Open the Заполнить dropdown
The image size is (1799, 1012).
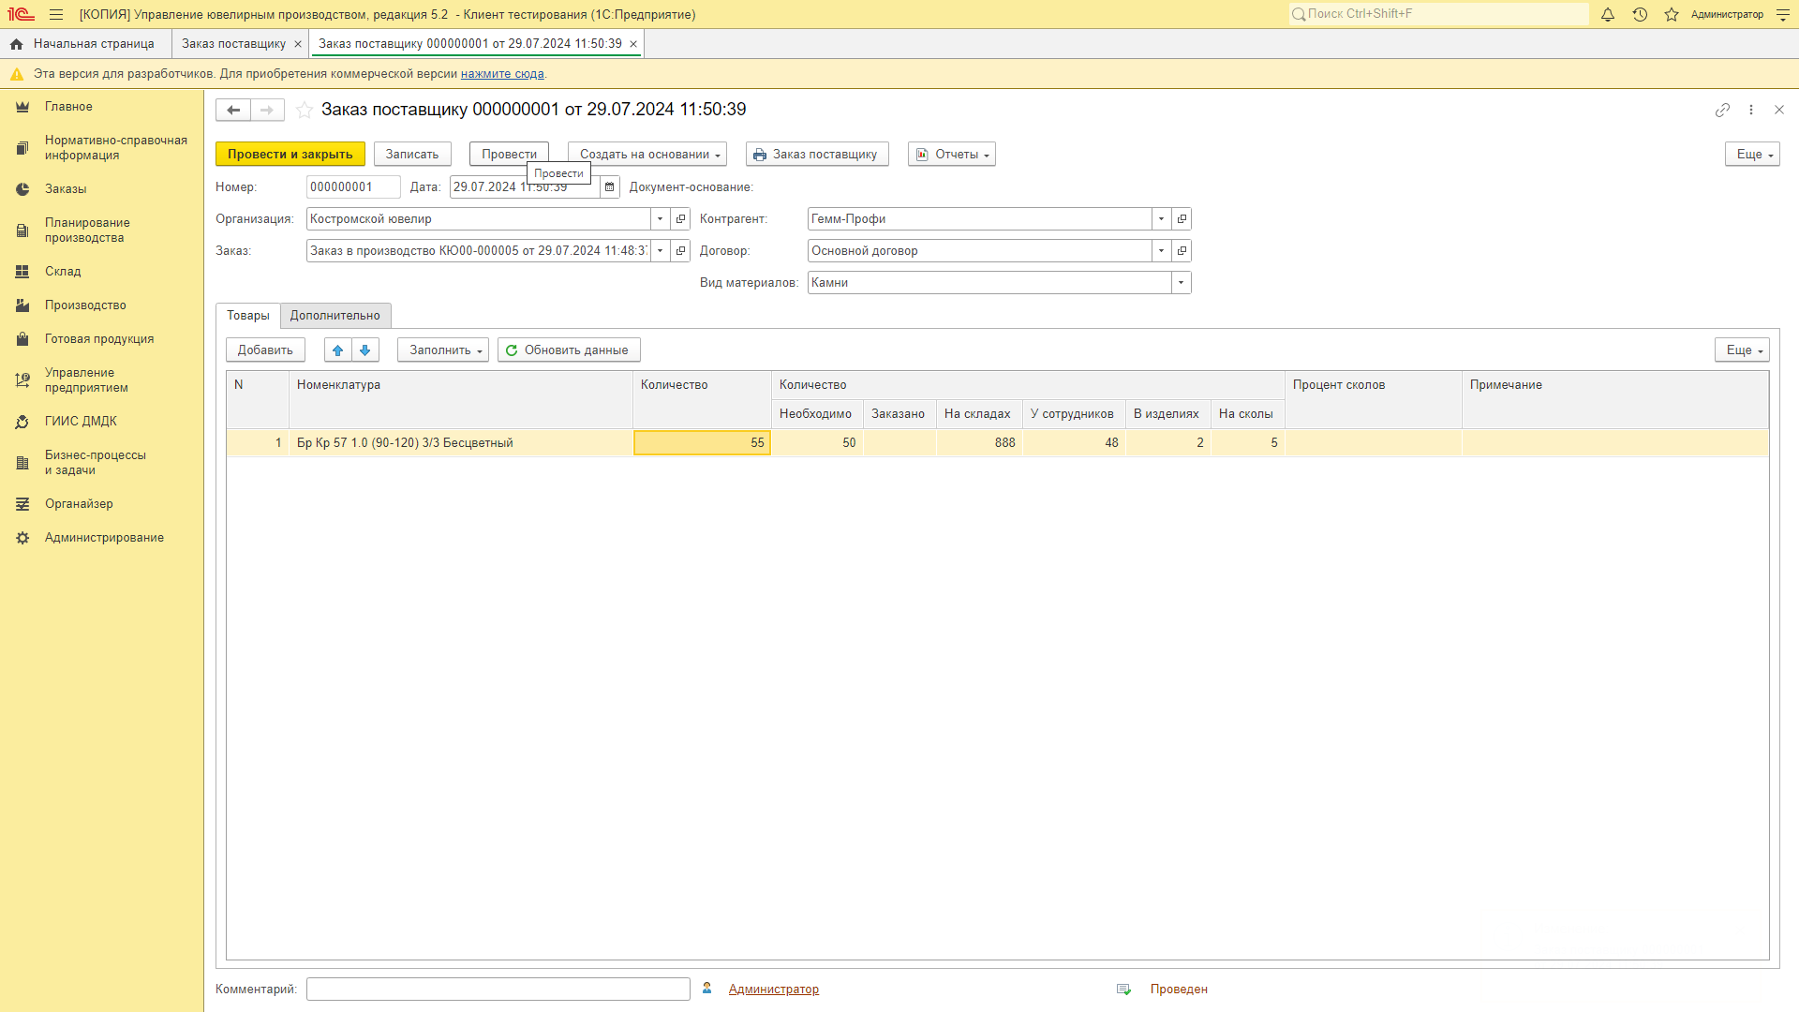(x=443, y=350)
